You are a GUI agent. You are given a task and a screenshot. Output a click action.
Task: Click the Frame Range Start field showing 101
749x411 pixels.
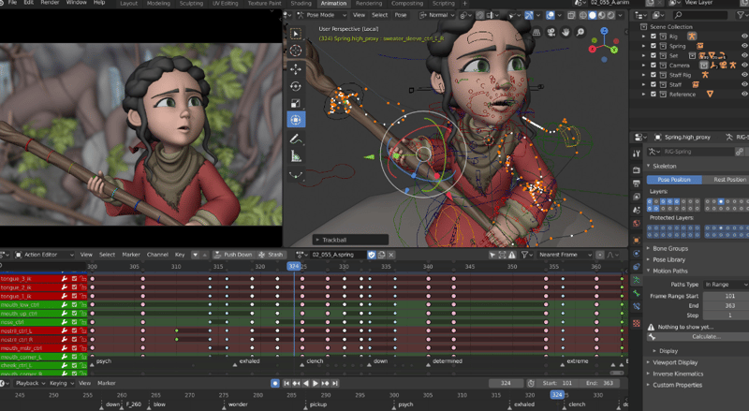[x=725, y=296]
